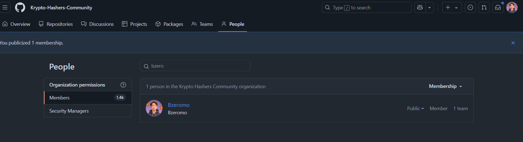Open the user profile avatar menu

point(512,7)
